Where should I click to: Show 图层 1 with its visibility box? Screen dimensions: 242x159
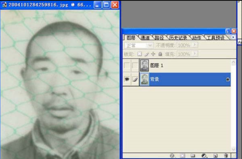click(127, 65)
